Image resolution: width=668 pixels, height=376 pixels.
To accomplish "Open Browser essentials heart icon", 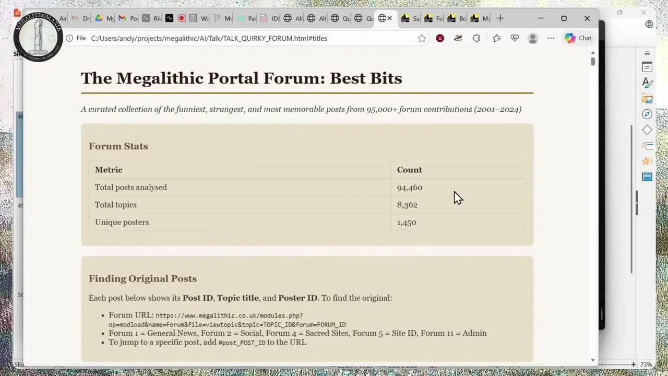I will tap(515, 38).
